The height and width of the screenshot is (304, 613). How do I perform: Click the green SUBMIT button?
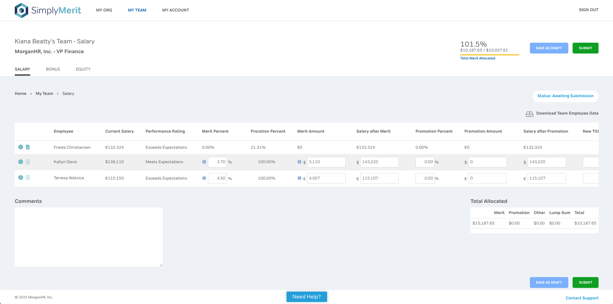(585, 48)
